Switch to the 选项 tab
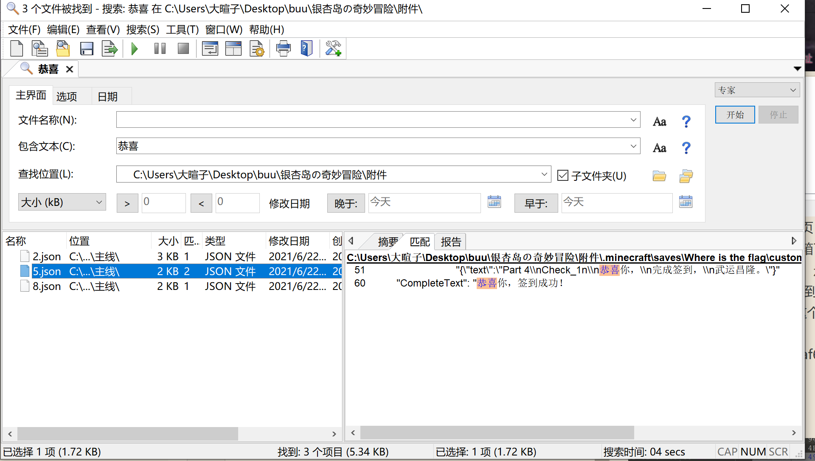Screen dimensions: 815x461 point(67,97)
